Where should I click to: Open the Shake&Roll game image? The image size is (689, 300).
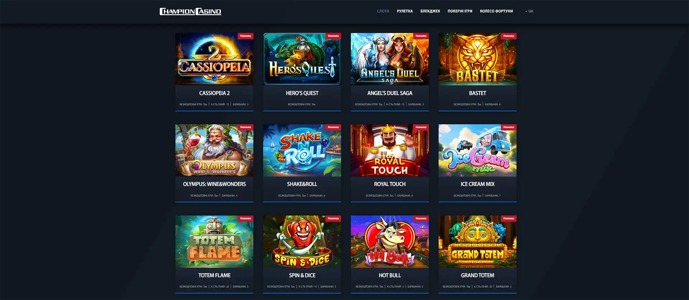[x=302, y=150]
